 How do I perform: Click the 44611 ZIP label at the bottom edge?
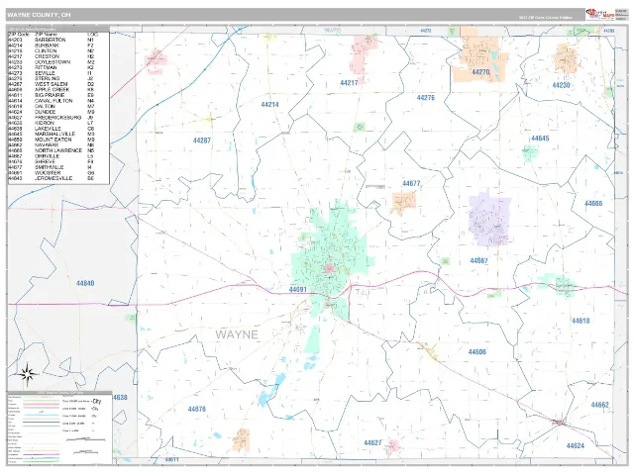click(171, 460)
